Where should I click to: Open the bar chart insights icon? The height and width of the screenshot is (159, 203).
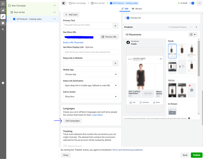click(3, 10)
